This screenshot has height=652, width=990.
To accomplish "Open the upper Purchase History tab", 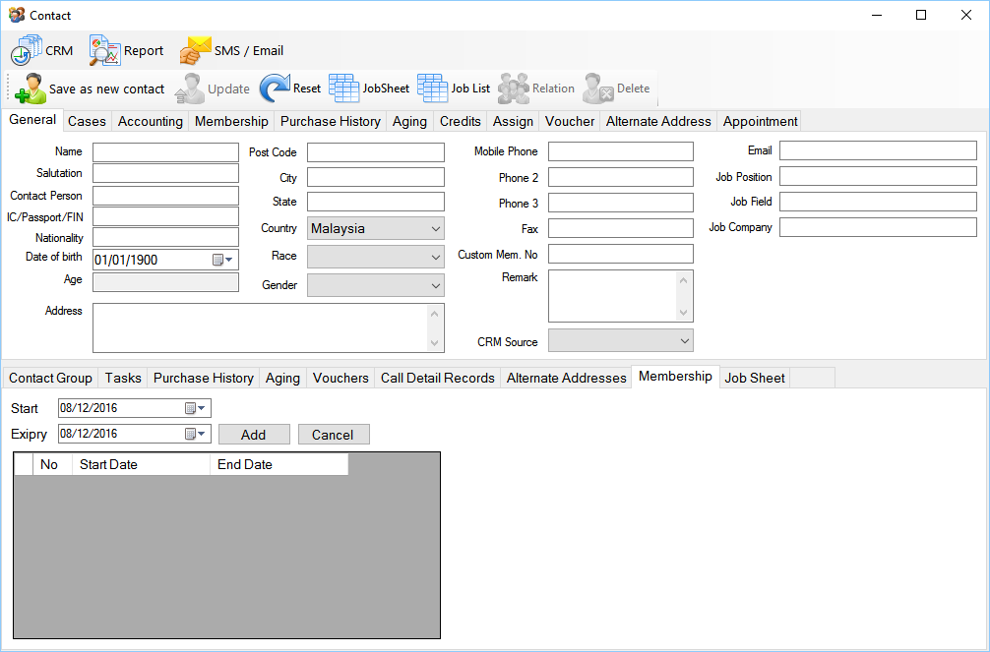I will (x=331, y=121).
